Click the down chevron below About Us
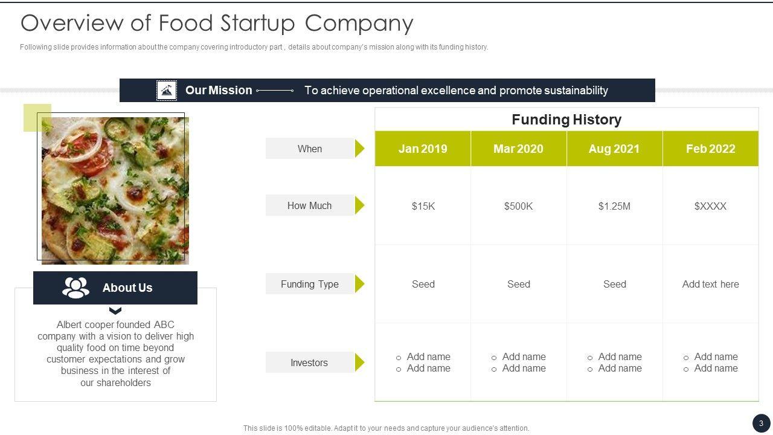The width and height of the screenshot is (773, 435). click(x=115, y=311)
